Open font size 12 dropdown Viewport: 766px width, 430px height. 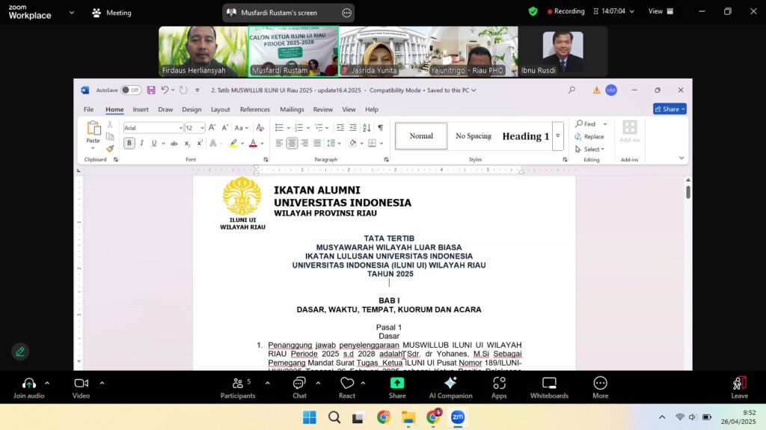click(202, 128)
